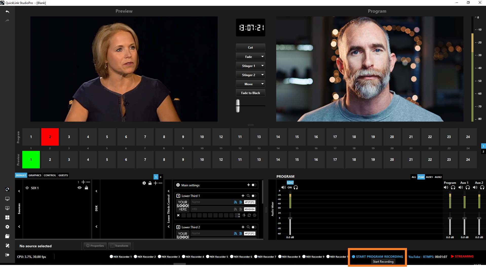Viewport: 486px width, 269px height.
Task: Switch to the GRAPHICS tab
Action: click(x=35, y=175)
